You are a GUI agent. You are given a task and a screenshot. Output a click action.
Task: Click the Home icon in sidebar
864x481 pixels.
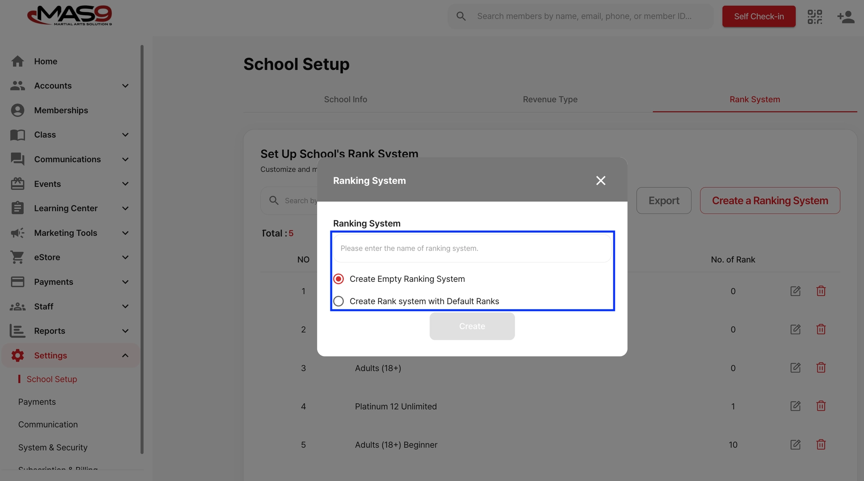17,61
